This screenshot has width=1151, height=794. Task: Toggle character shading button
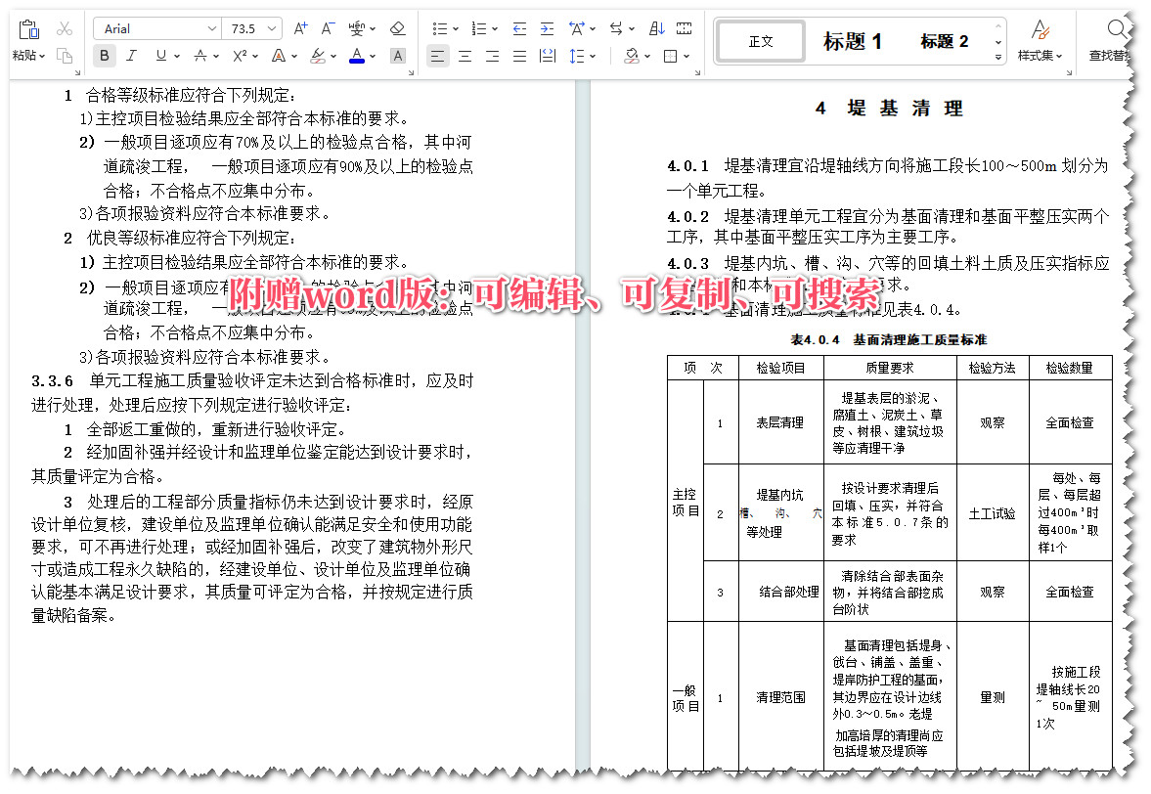[397, 56]
